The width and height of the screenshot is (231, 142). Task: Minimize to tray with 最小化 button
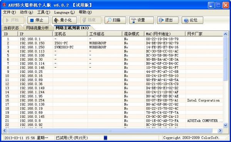pos(64,20)
